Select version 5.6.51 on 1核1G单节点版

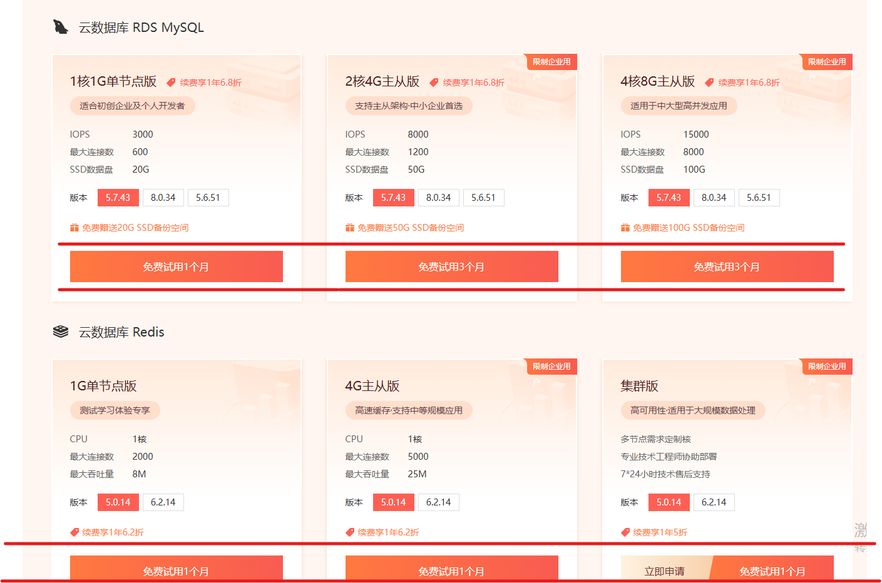[208, 198]
